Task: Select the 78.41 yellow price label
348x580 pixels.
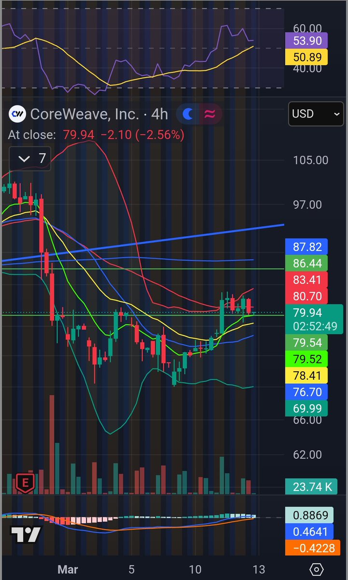Action: tap(307, 375)
